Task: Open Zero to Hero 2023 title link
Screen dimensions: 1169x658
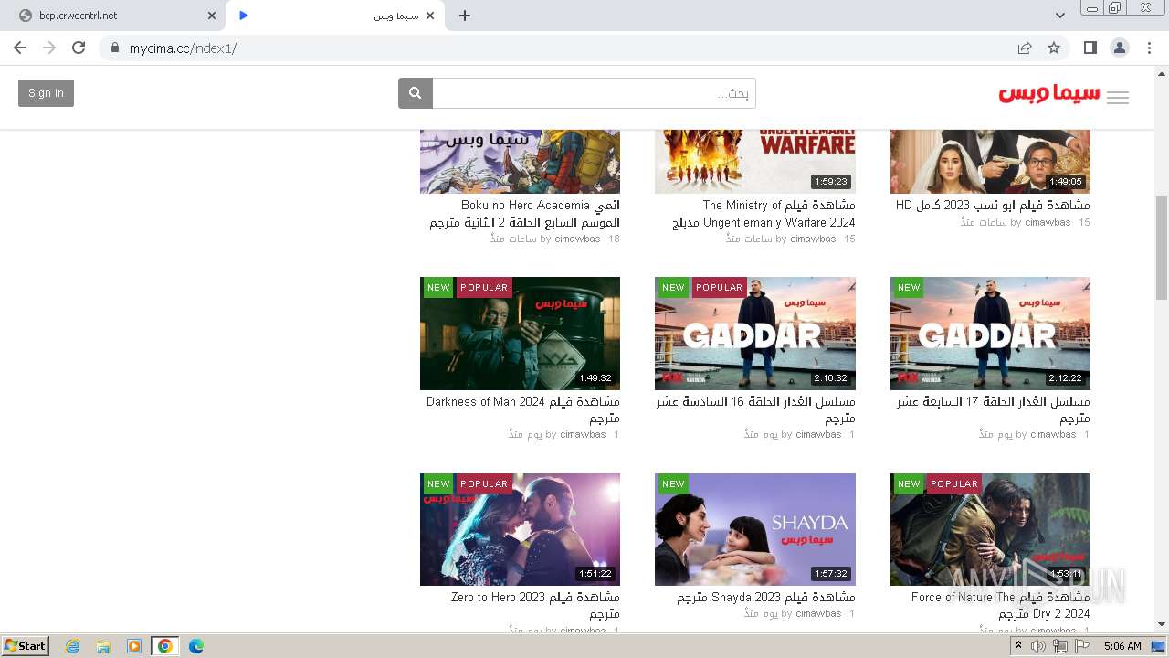Action: point(535,605)
